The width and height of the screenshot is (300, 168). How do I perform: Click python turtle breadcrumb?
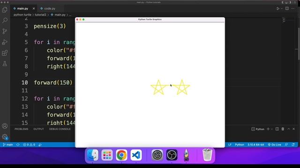pyautogui.click(x=22, y=14)
